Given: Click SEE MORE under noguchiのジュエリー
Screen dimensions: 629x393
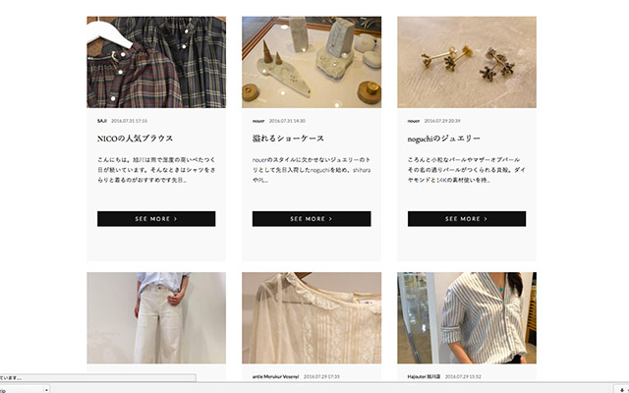Looking at the screenshot, I should coord(467,219).
